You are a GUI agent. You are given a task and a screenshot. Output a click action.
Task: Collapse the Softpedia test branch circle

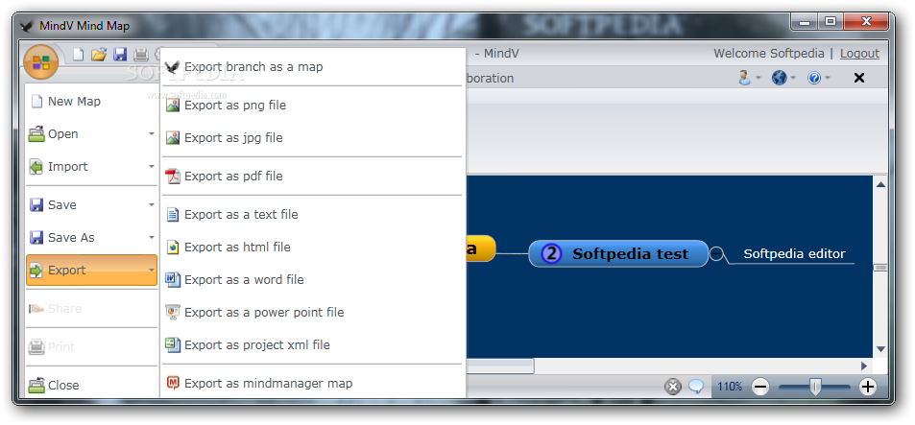tap(716, 253)
